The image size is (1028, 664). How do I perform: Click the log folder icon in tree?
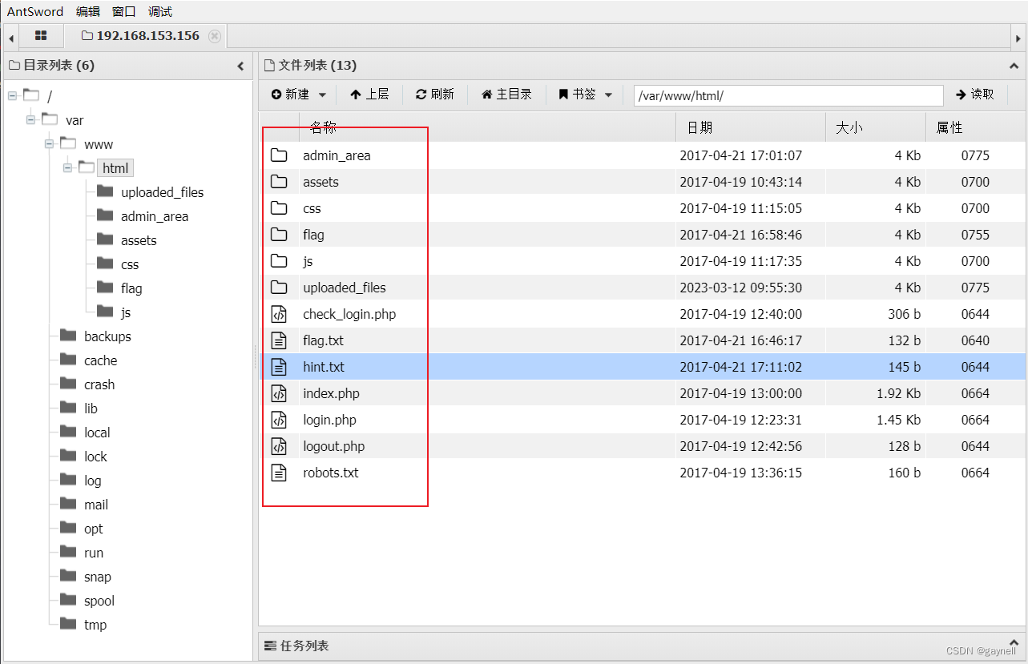68,480
